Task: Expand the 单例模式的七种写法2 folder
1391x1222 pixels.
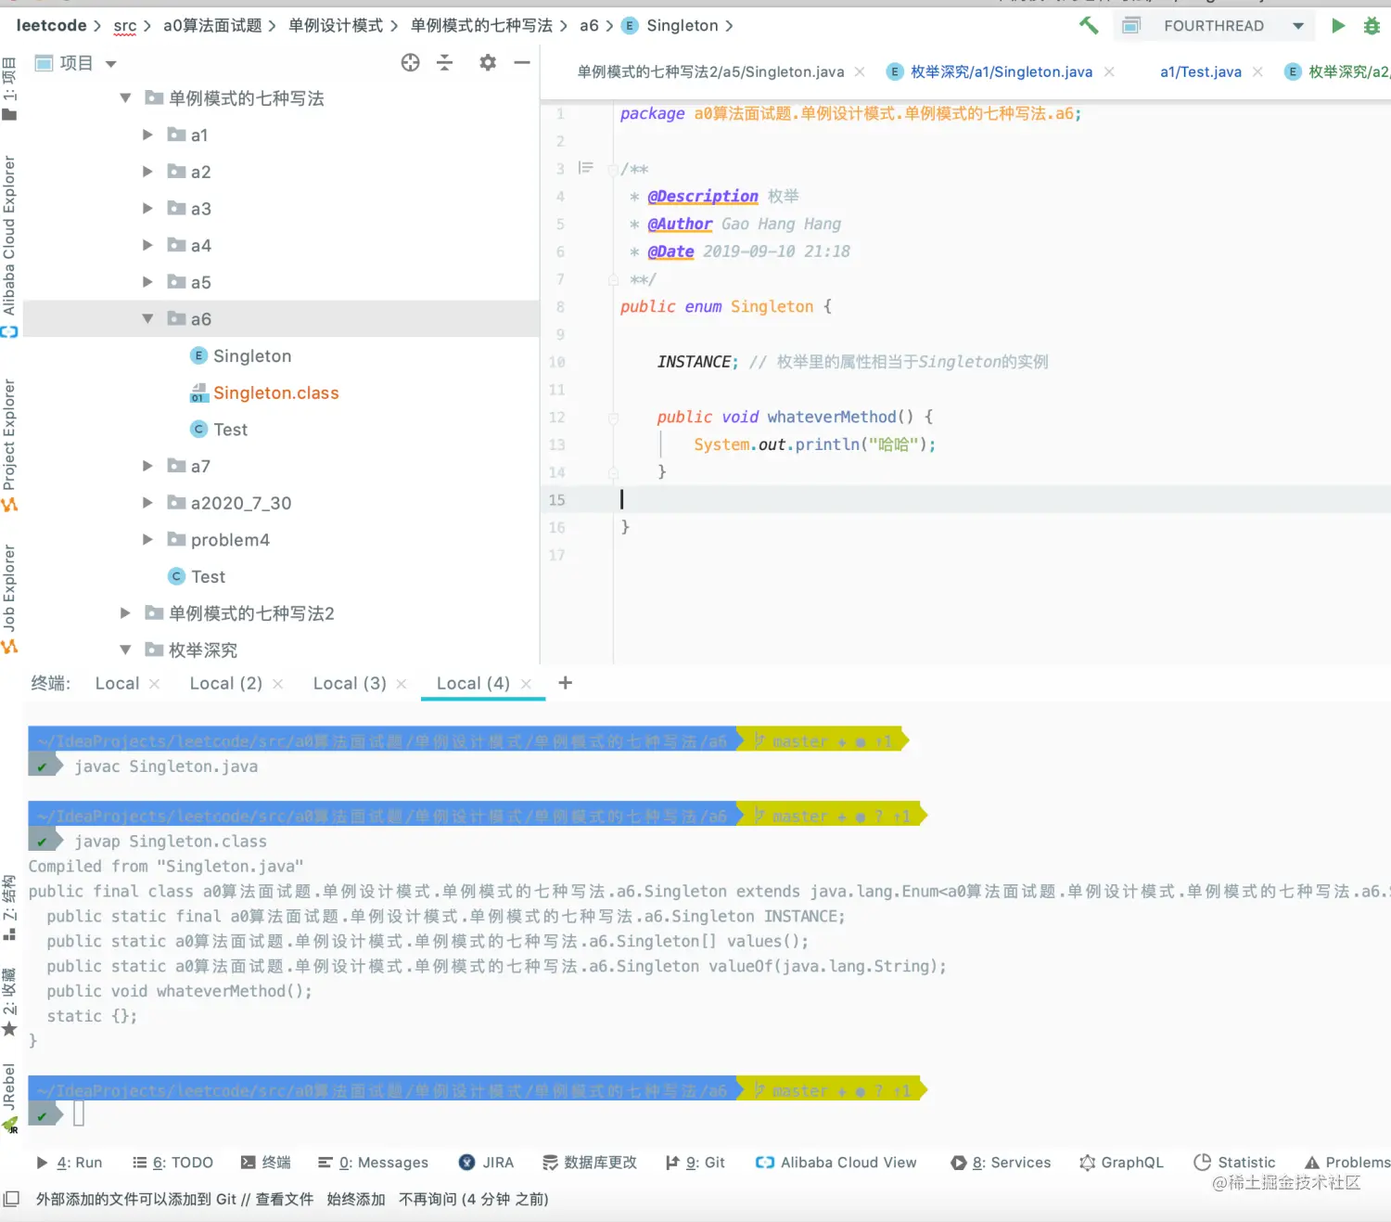Action: point(126,613)
